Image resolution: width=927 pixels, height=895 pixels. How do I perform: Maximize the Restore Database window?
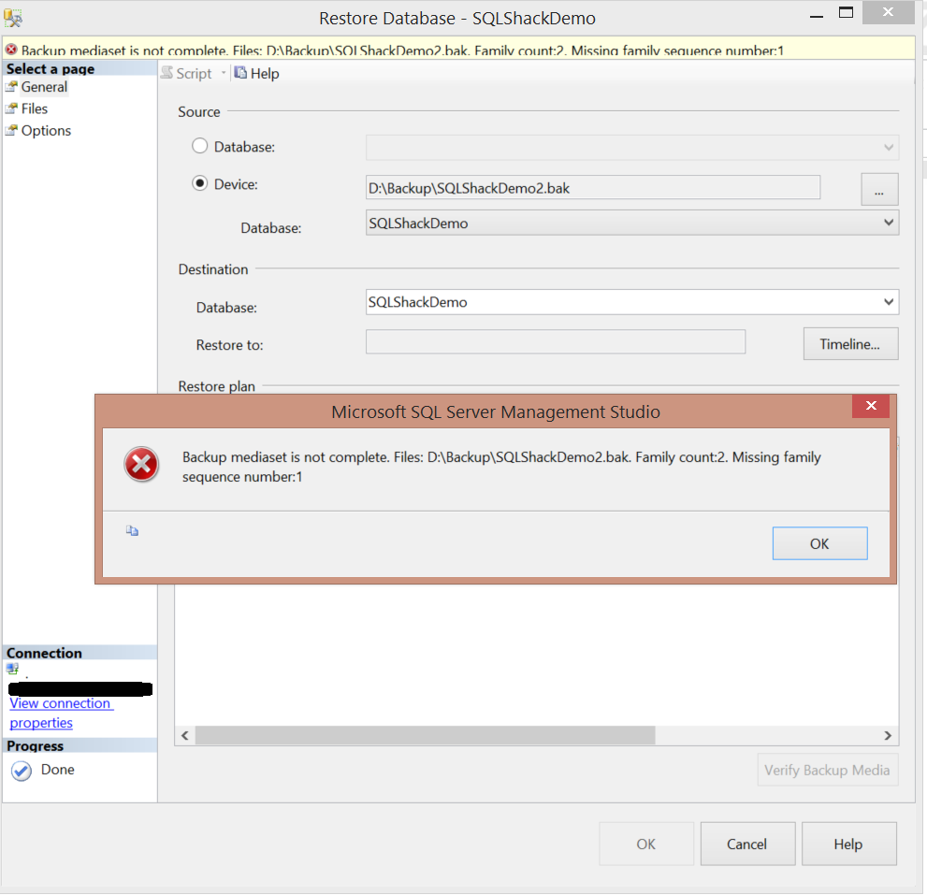coord(846,12)
